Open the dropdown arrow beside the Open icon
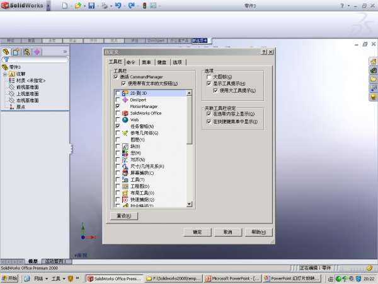Image resolution: width=378 pixels, height=284 pixels. coord(84,6)
